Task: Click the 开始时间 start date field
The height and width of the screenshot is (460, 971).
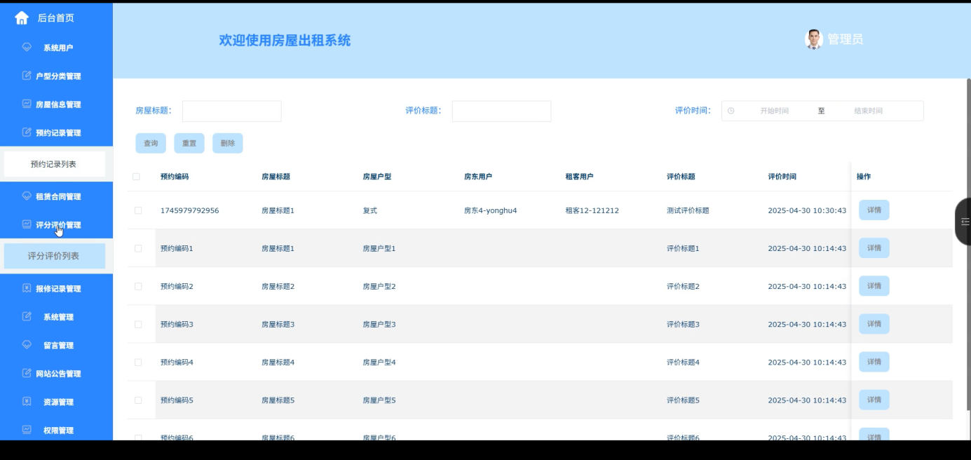Action: (775, 111)
